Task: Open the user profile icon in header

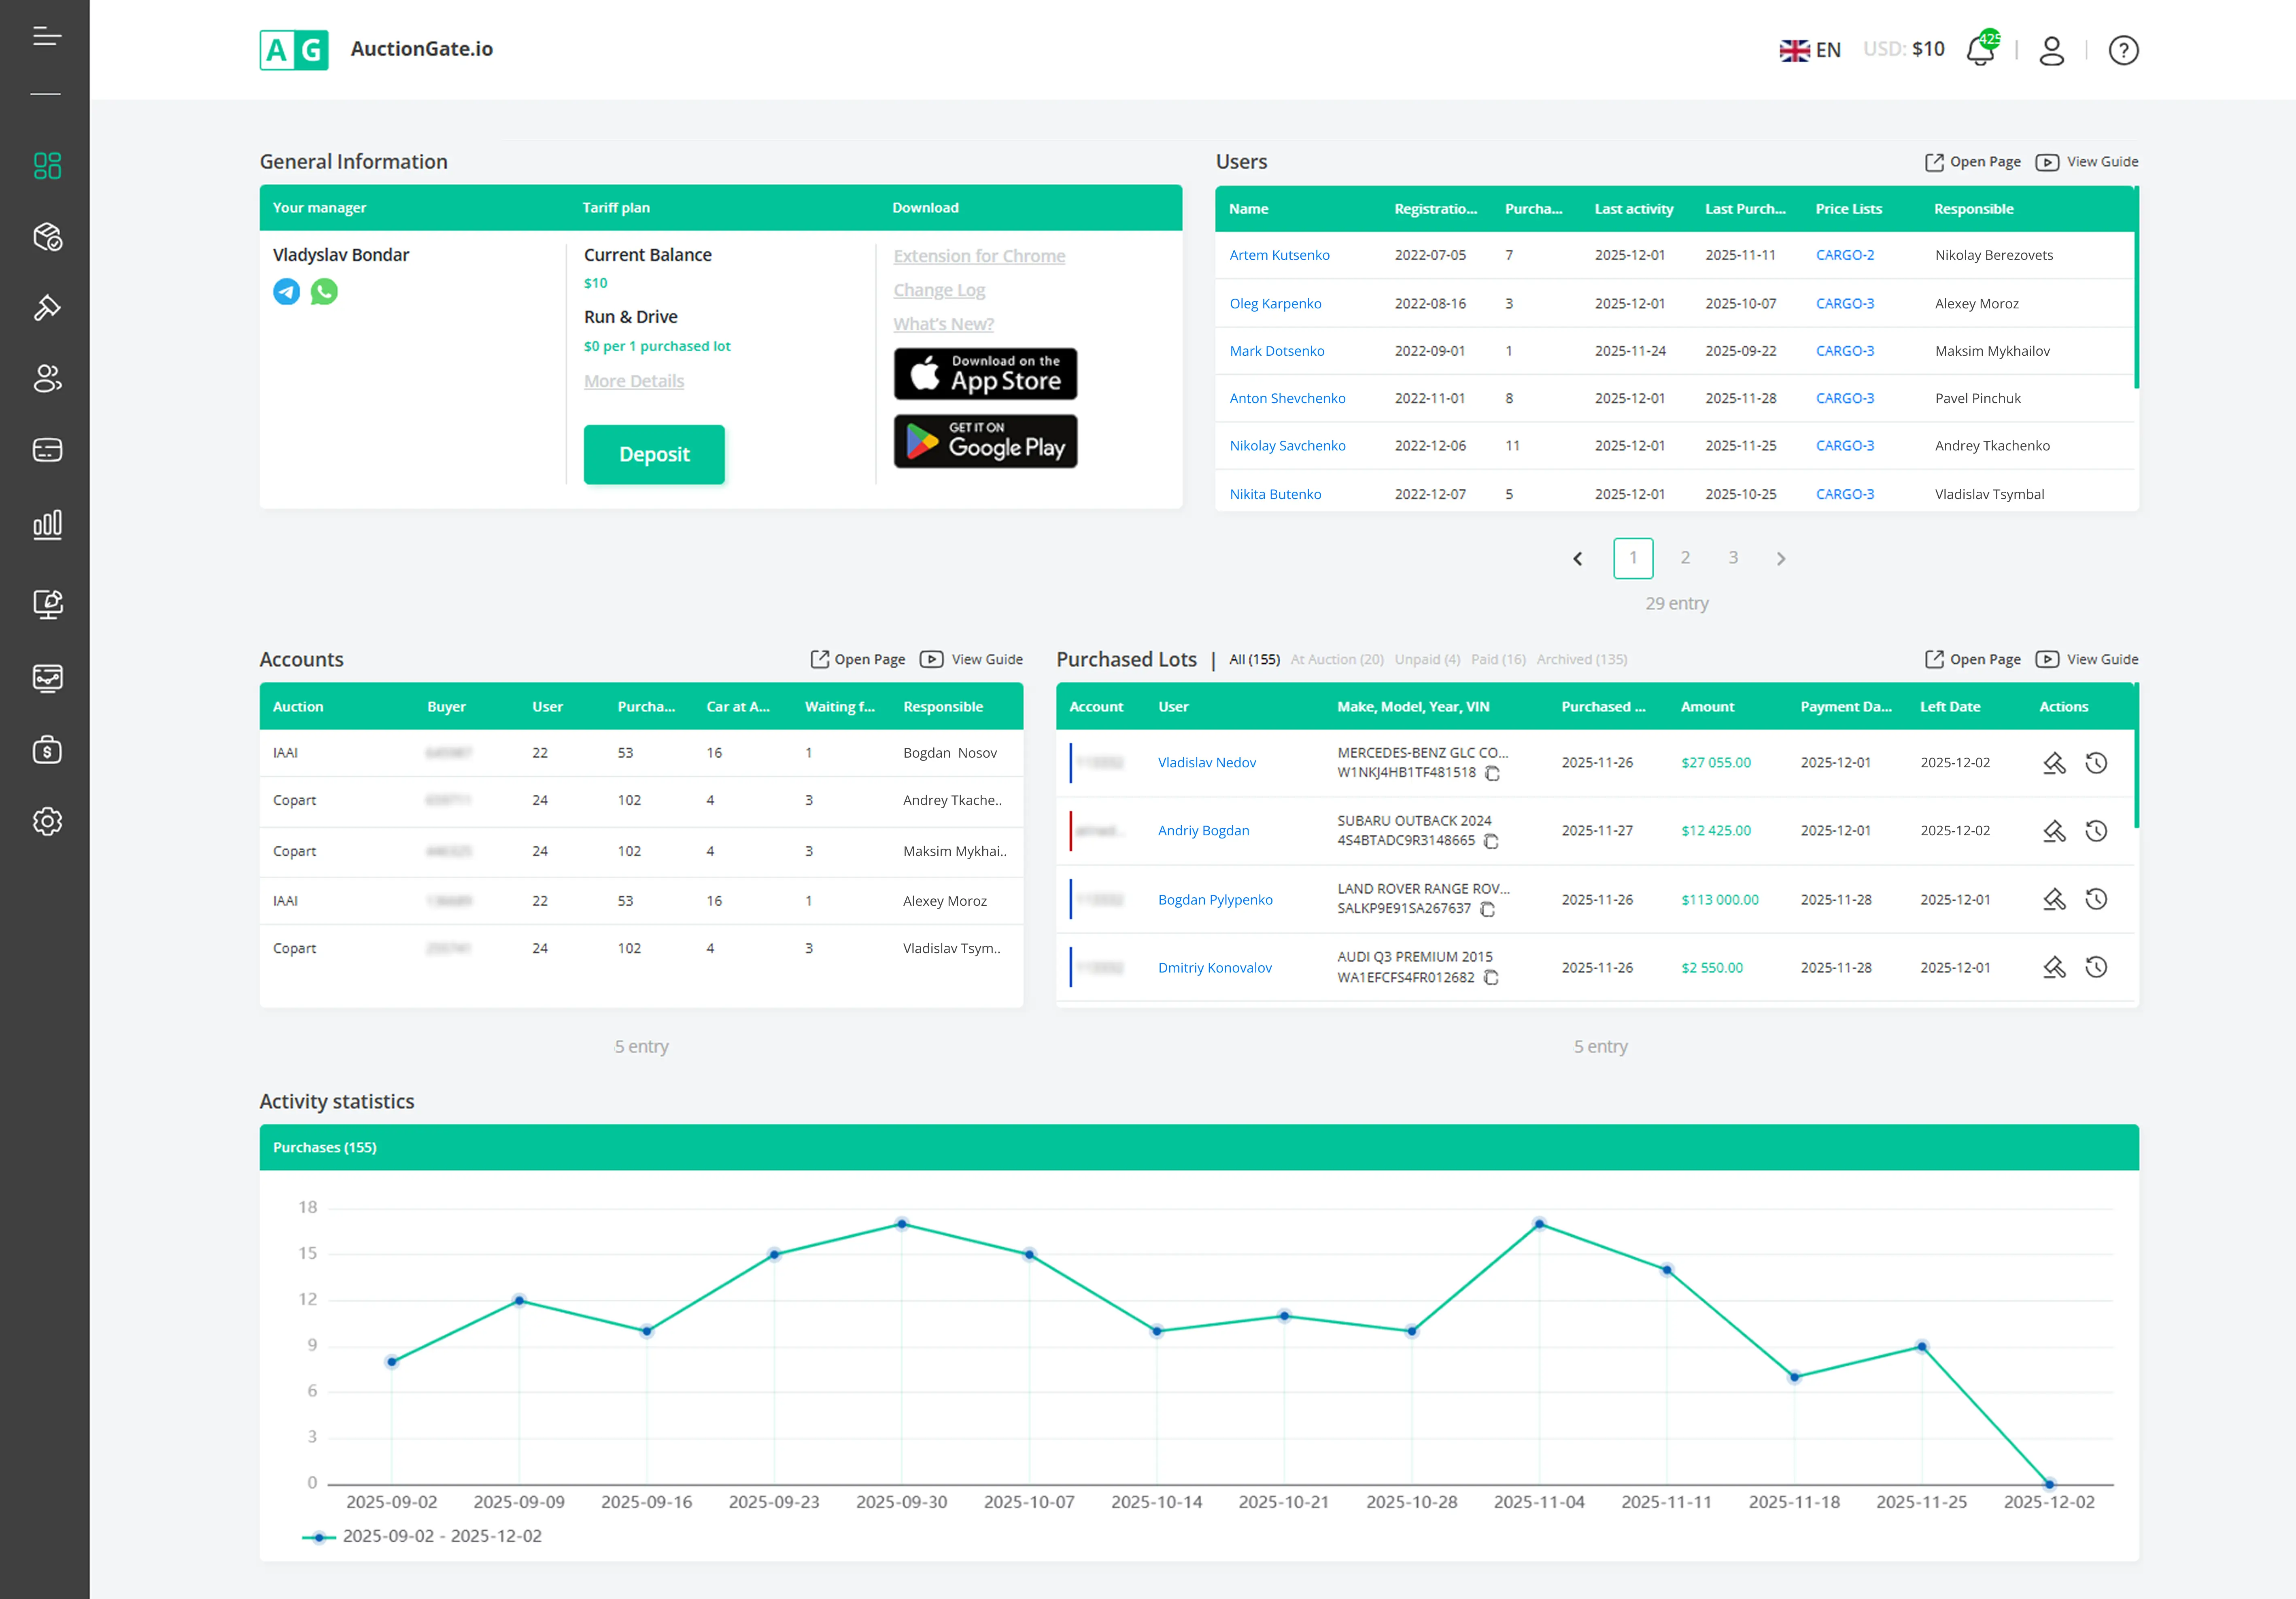Action: coord(2051,50)
